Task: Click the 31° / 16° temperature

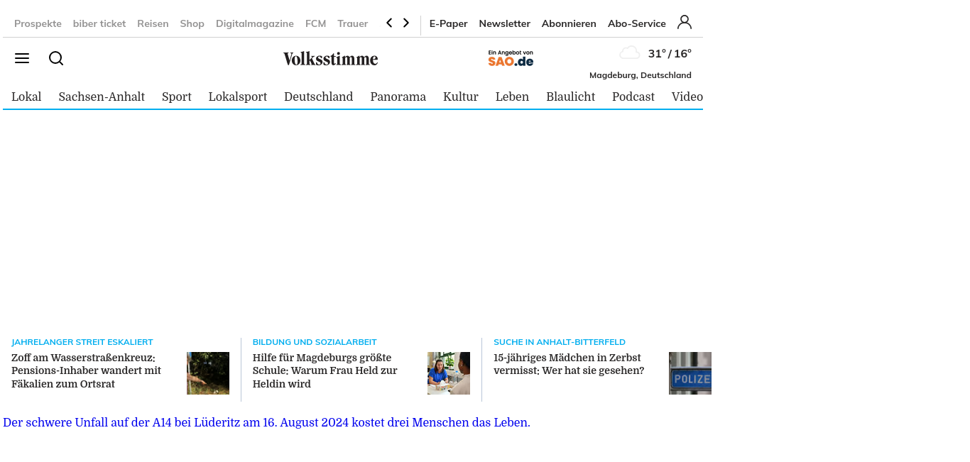Action: pyautogui.click(x=670, y=54)
